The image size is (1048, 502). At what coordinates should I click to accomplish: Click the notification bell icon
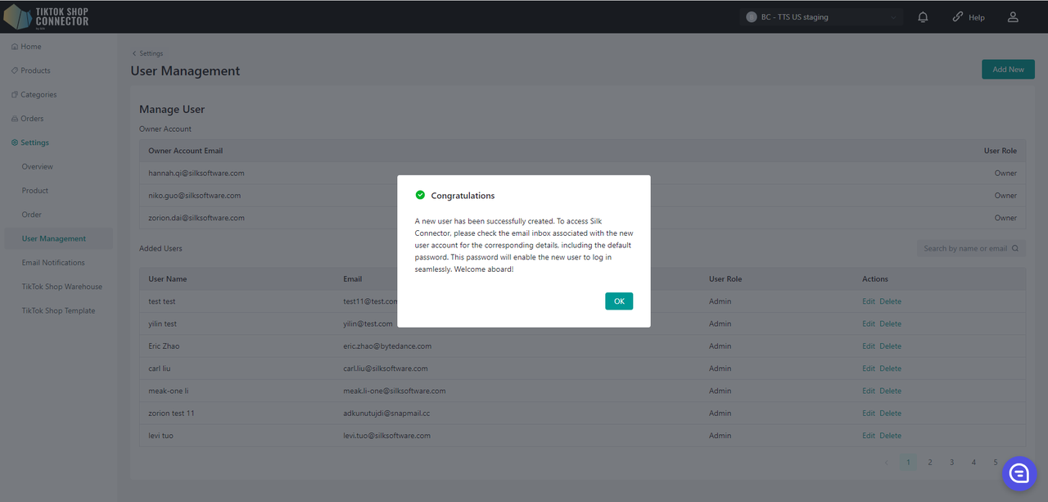[x=924, y=17]
